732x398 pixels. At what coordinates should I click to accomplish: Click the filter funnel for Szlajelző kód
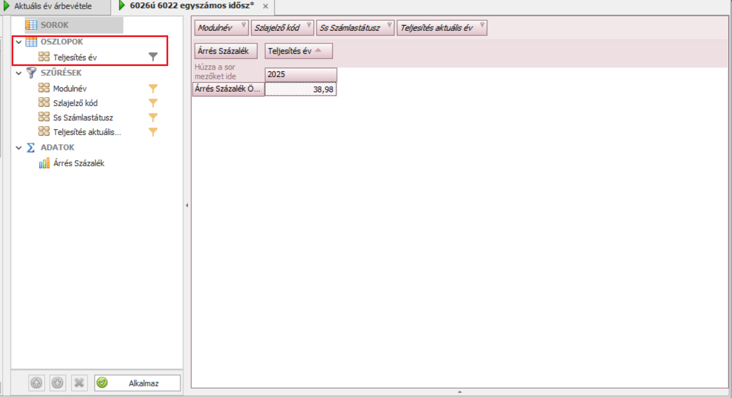pos(153,103)
